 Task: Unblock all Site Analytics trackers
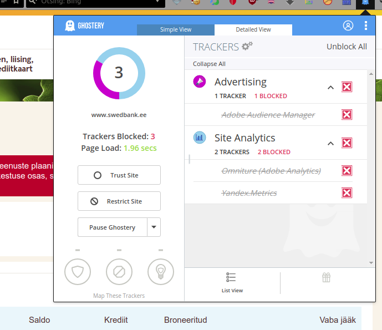tap(347, 143)
